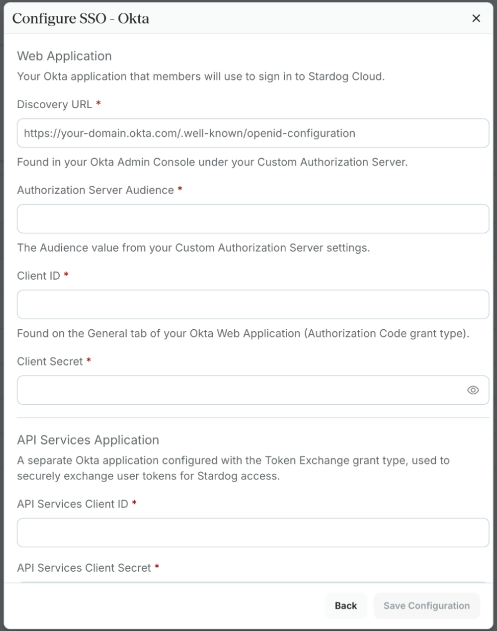Screen dimensions: 497x631
Task: Click the 'Discovery URL' label
Action: pos(55,104)
